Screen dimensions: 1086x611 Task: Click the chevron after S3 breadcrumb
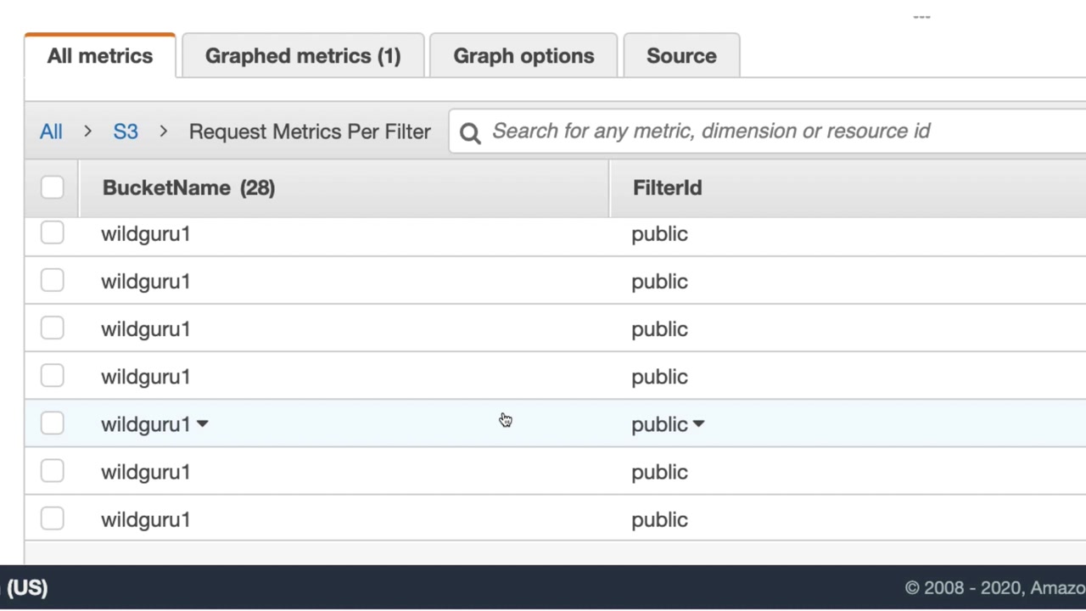(163, 132)
